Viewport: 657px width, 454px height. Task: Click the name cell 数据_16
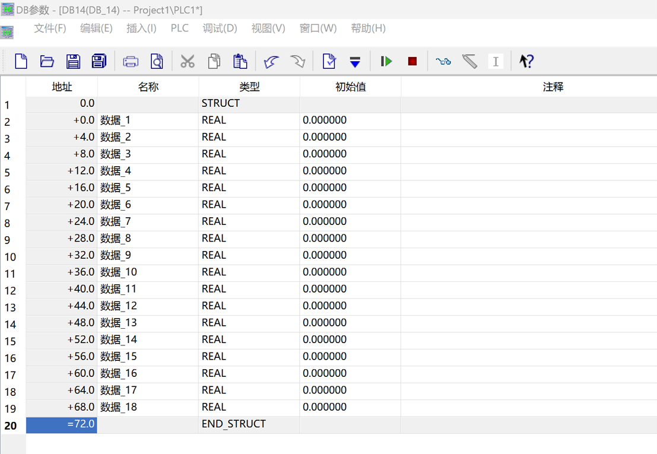point(148,373)
